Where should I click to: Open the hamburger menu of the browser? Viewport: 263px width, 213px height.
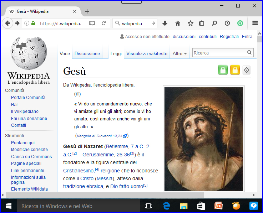pos(255,23)
